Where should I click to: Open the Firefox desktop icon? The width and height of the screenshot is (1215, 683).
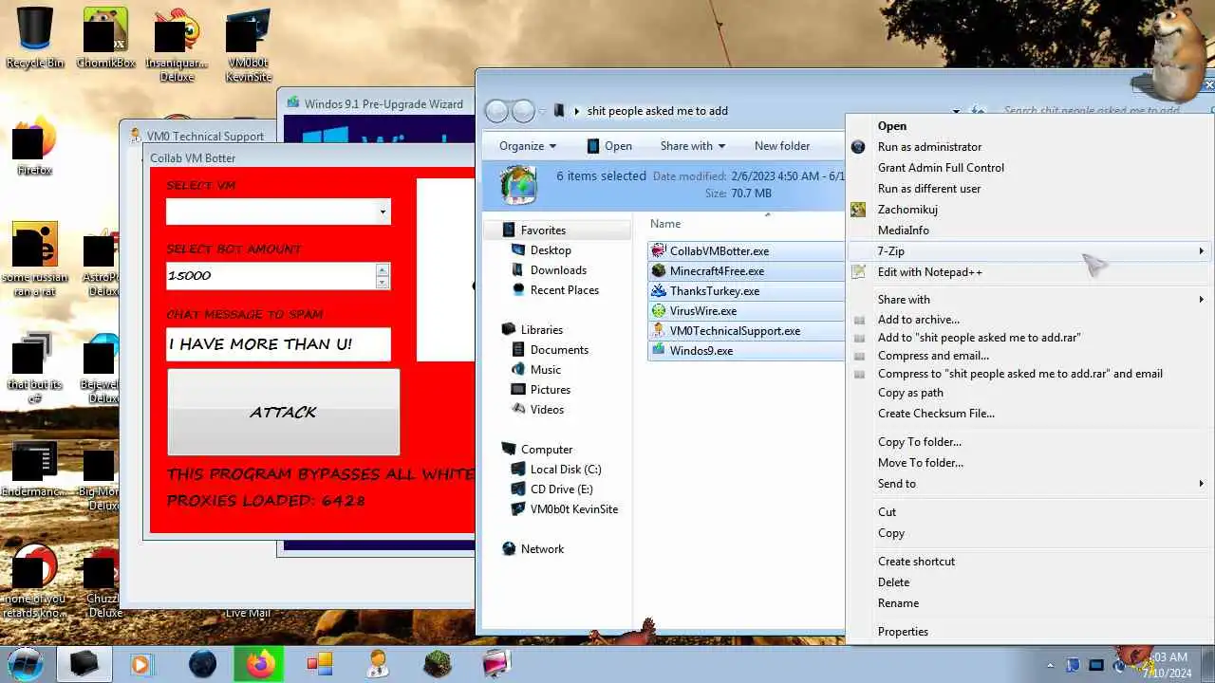[x=34, y=145]
